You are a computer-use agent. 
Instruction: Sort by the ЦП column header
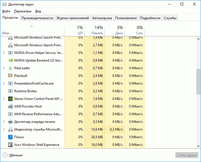pyautogui.click(x=75, y=30)
